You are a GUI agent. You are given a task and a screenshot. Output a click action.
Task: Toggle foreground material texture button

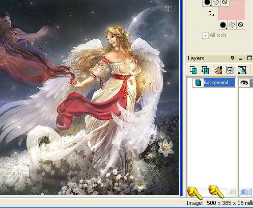click(216, 3)
